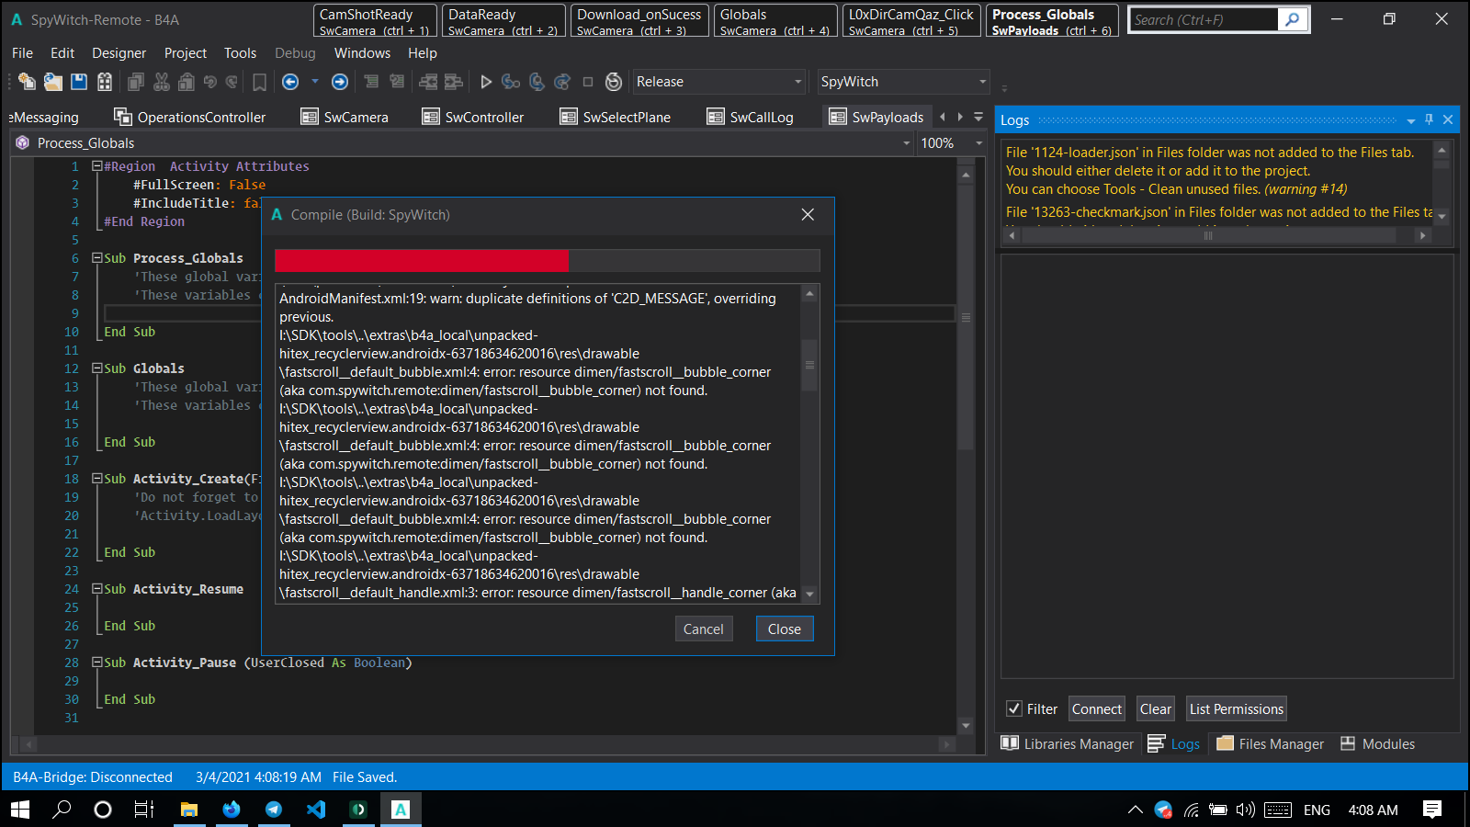Undo the last edit
This screenshot has height=827, width=1470.
tap(209, 82)
